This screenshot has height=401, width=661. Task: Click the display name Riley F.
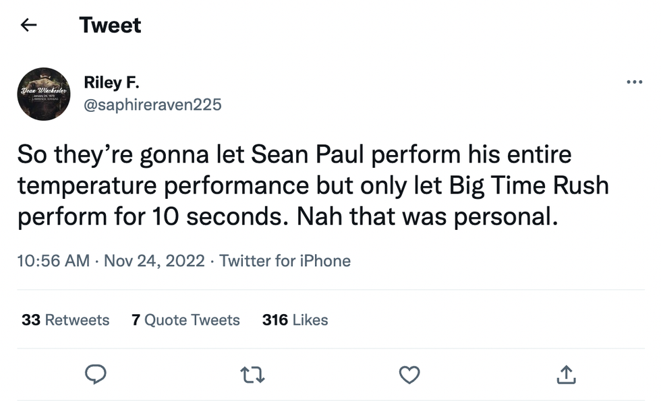[x=111, y=82]
